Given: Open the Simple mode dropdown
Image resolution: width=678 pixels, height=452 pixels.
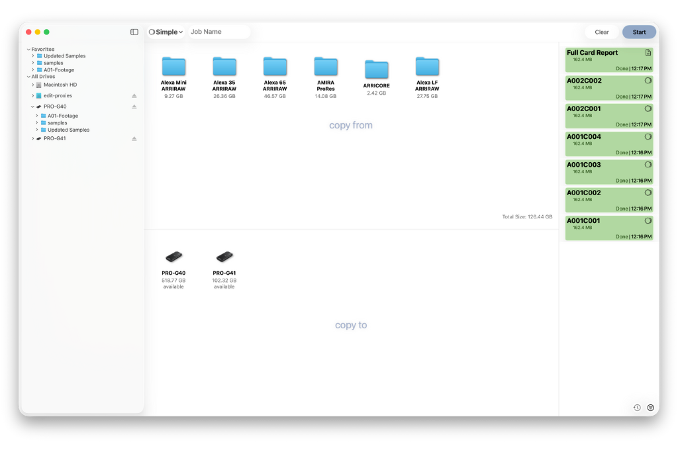Looking at the screenshot, I should pyautogui.click(x=166, y=32).
